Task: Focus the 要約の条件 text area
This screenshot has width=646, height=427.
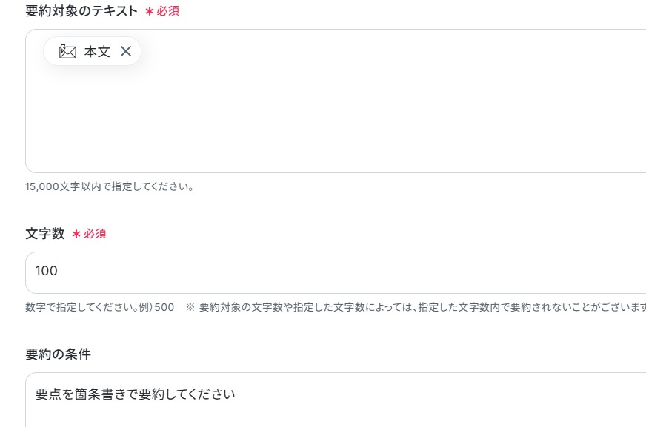Action: click(336, 400)
